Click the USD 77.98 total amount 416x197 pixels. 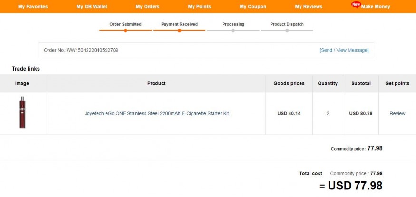(355, 186)
